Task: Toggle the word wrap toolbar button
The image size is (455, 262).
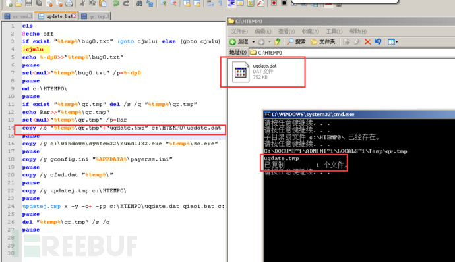Action: (x=210, y=3)
